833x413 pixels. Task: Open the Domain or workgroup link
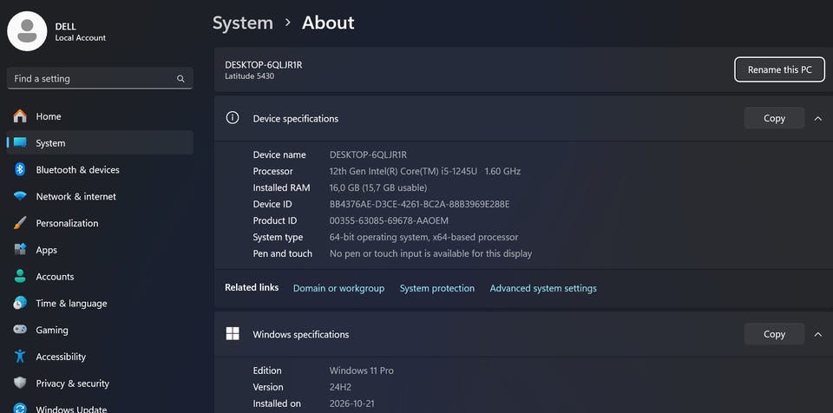(x=339, y=288)
